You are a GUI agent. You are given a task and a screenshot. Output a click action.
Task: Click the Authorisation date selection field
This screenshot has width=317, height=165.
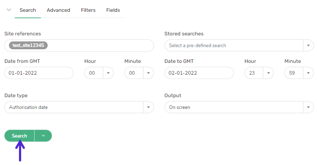point(73,107)
